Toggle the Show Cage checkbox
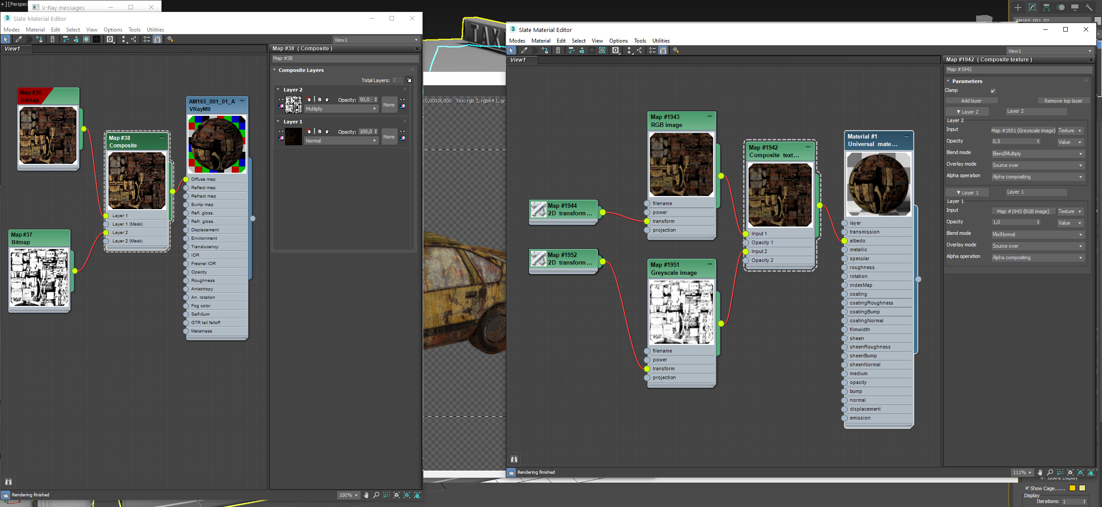 click(1027, 488)
